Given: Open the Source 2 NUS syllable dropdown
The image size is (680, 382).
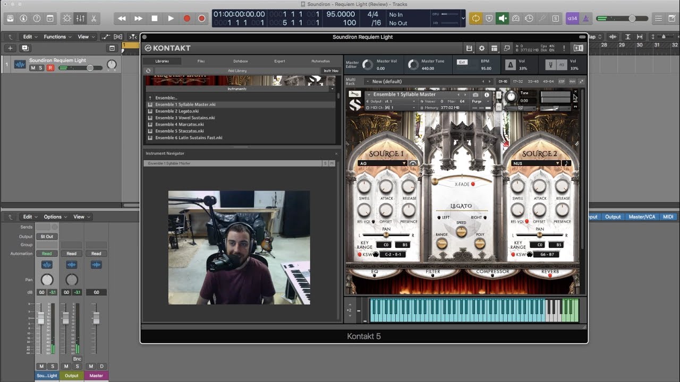Looking at the screenshot, I should point(536,163).
